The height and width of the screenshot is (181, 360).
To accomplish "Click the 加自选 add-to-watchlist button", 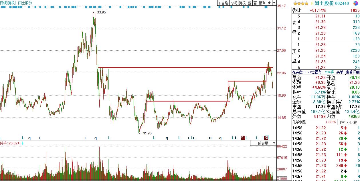I will tap(223, 3).
